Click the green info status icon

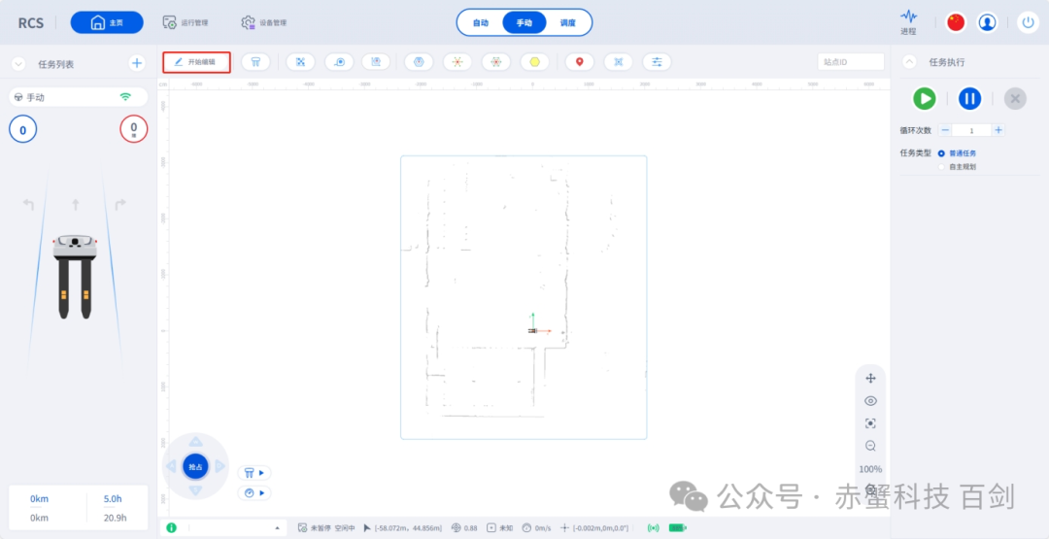coord(171,527)
